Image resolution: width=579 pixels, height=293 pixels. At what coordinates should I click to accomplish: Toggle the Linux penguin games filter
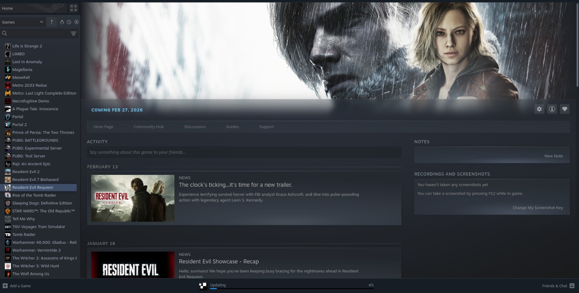62,22
